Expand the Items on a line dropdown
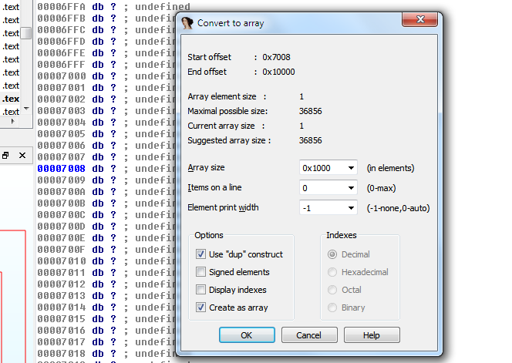The image size is (512, 363). pyautogui.click(x=352, y=187)
